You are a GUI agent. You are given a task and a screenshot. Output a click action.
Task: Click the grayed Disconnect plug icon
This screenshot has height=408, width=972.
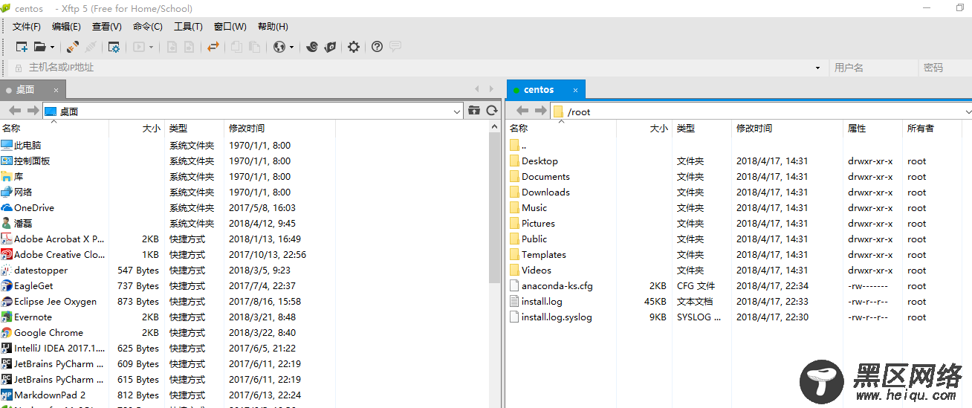pos(90,47)
